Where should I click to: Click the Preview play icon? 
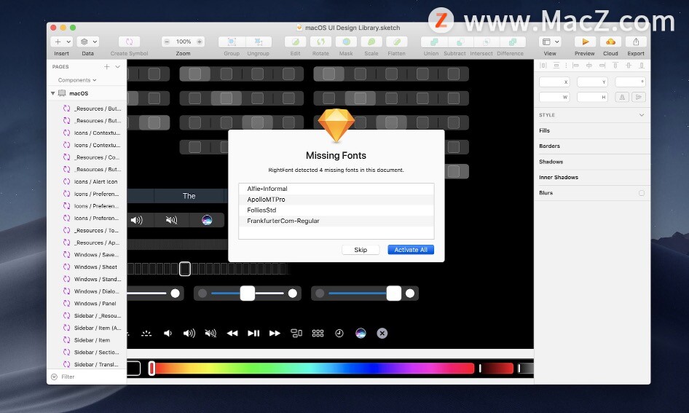(x=585, y=42)
